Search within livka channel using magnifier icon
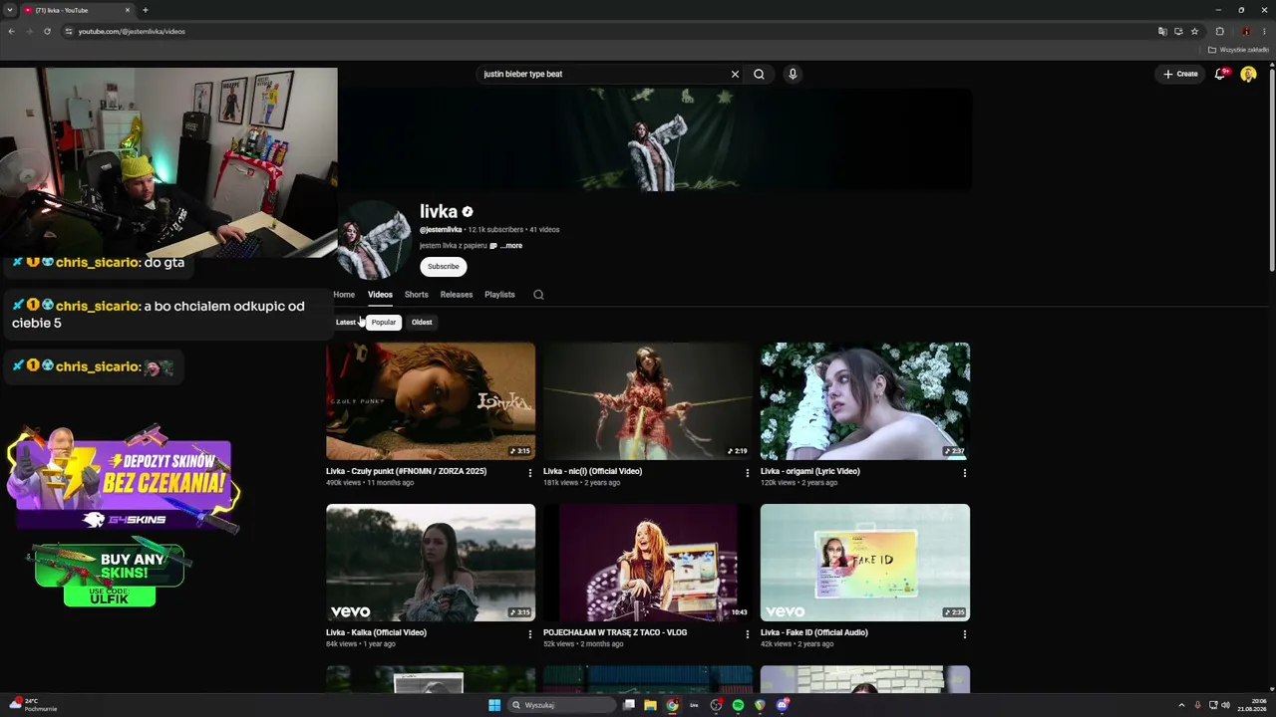The height and width of the screenshot is (717, 1276). (538, 295)
